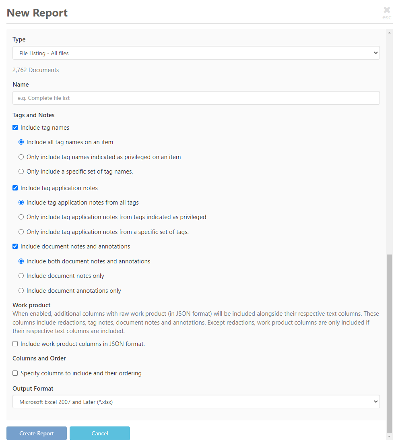Enable Include work product columns in JSON format

(15, 344)
